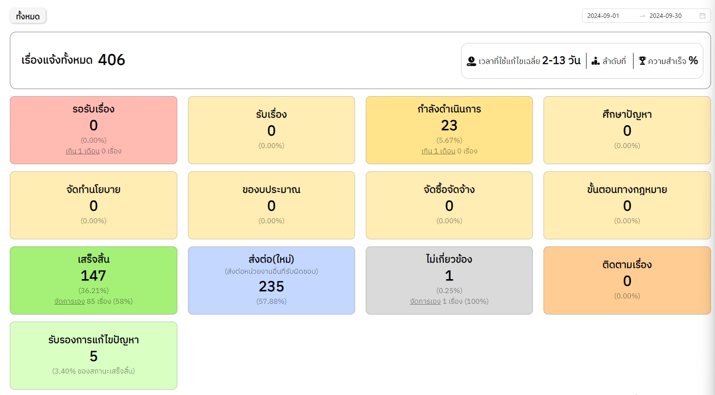Select the start date field 2024-09-01

tap(603, 16)
